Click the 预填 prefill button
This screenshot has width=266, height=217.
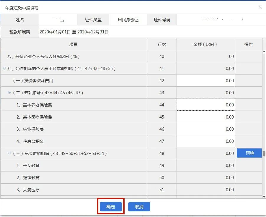pos(249,153)
